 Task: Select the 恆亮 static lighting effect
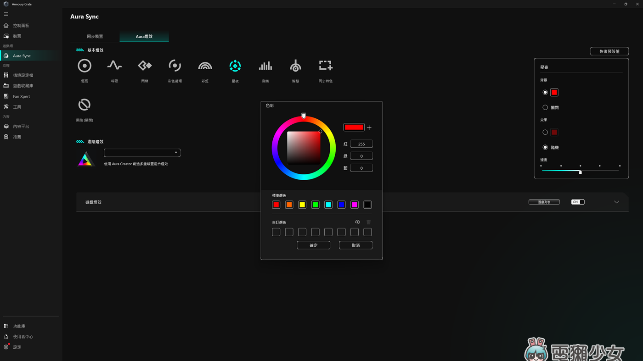click(x=85, y=66)
